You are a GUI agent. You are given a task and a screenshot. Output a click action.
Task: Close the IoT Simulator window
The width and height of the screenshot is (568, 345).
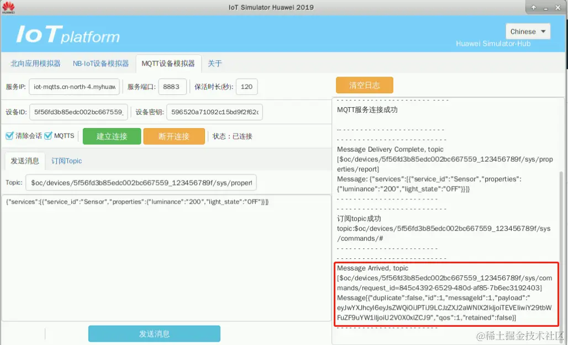558,7
